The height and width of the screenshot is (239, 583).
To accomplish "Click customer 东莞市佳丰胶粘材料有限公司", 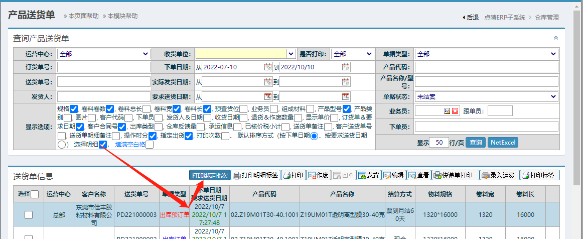I will 94,214.
